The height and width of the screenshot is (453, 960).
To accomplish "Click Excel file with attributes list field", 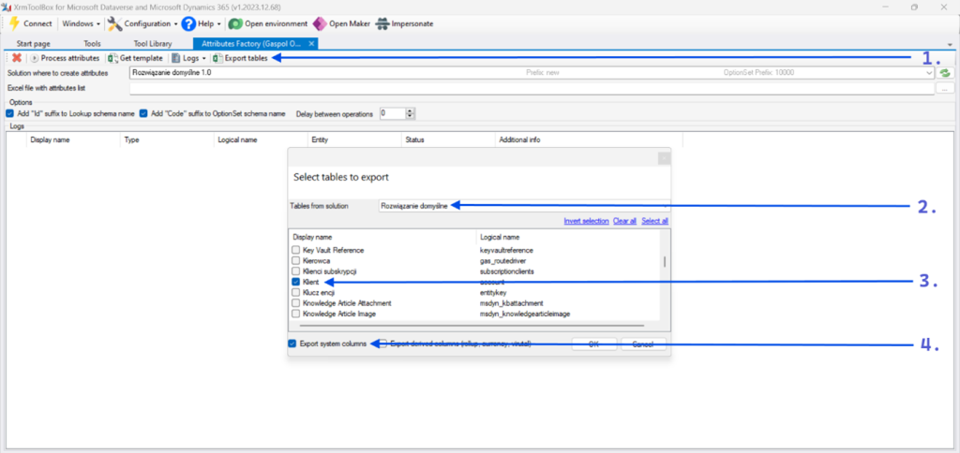I will [532, 89].
